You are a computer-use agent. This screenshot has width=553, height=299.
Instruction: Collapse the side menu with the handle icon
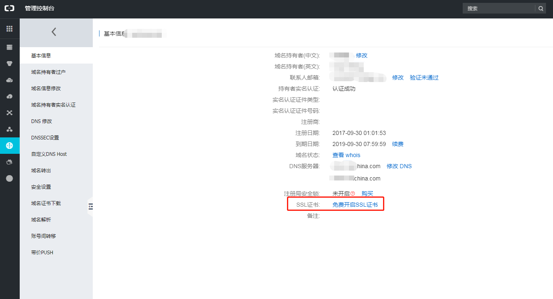pos(91,206)
